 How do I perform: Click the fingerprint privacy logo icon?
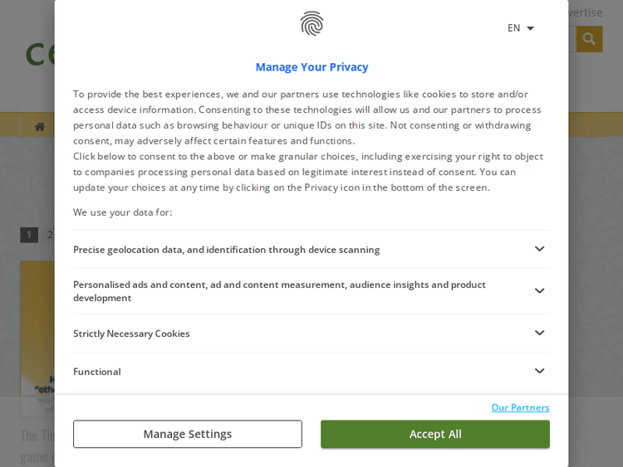[x=311, y=24]
